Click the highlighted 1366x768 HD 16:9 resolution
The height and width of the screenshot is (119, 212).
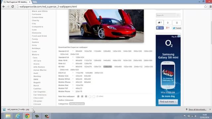pos(108,67)
